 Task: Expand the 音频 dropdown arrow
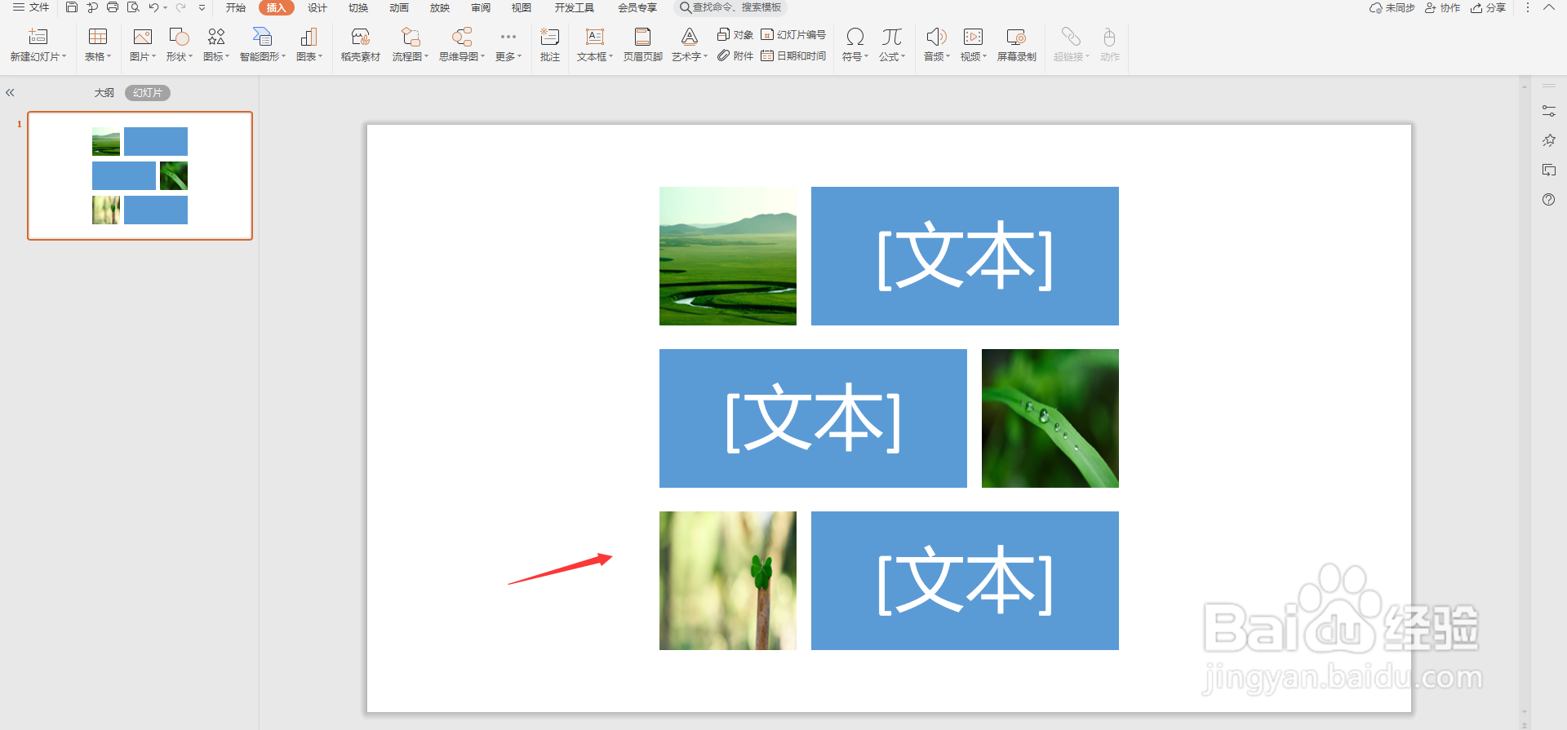pyautogui.click(x=948, y=56)
